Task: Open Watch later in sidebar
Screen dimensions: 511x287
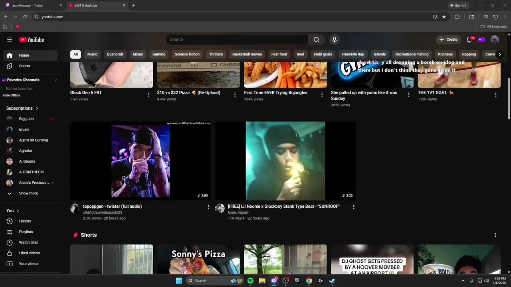Action: (x=30, y=242)
